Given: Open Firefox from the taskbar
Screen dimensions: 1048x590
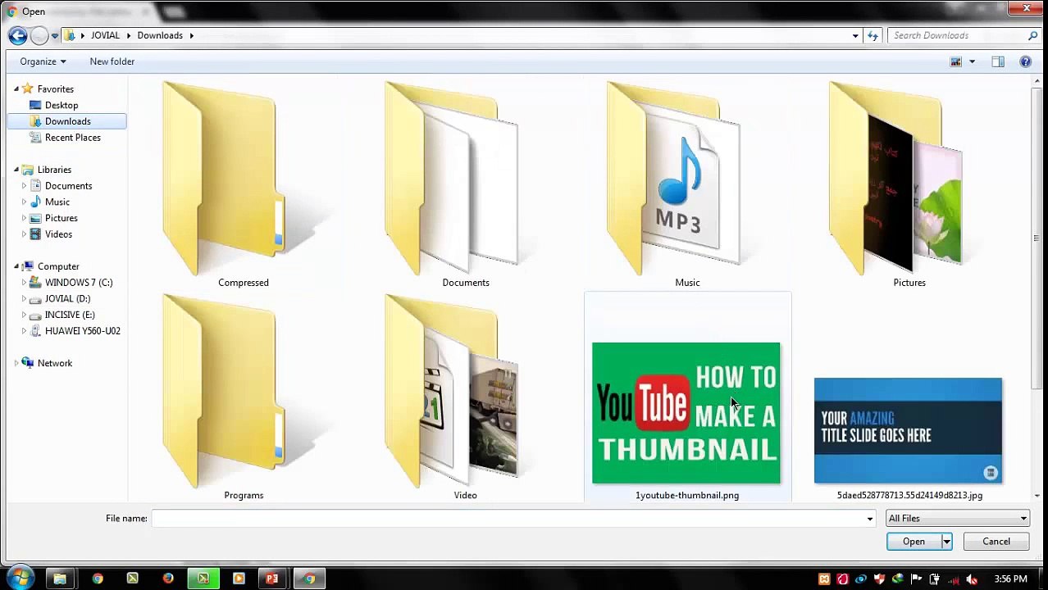Looking at the screenshot, I should [x=168, y=579].
